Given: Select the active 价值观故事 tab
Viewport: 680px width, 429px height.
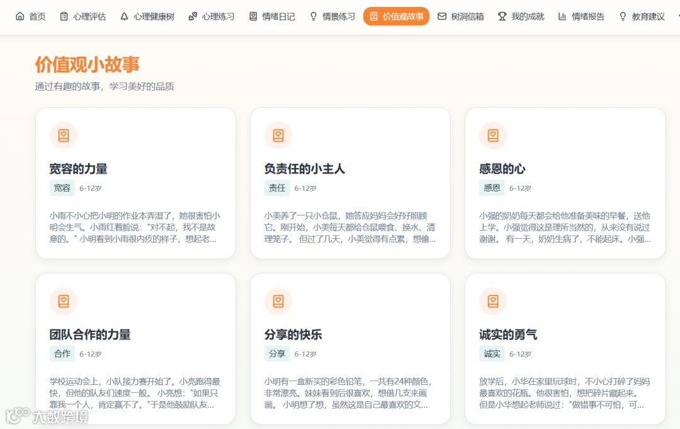Looking at the screenshot, I should (x=397, y=16).
